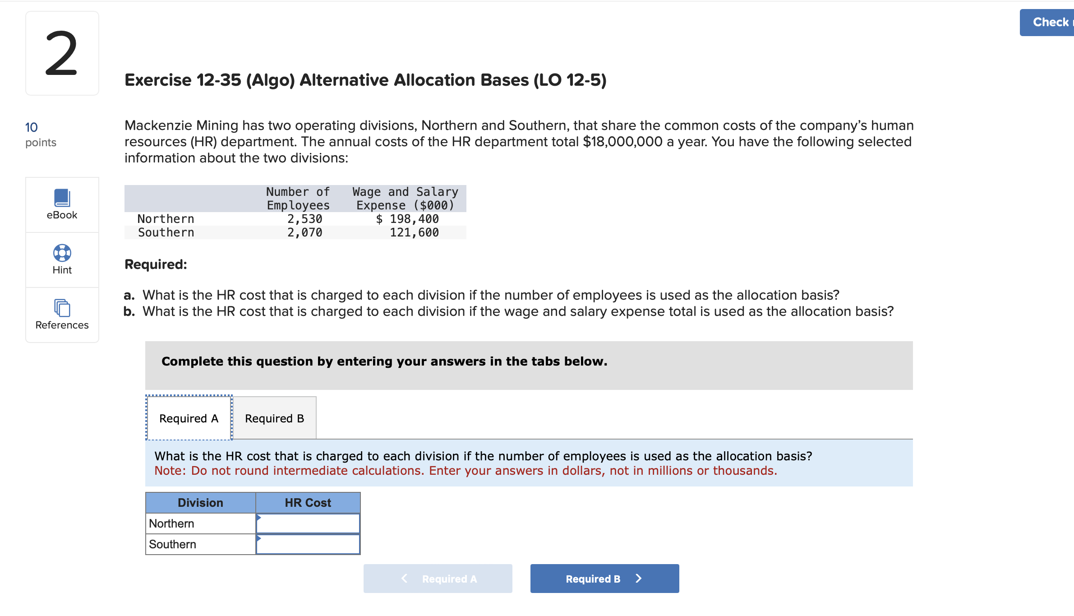Expand the Southern HR Cost cell marker
Viewport: 1074px width, 616px height.
(x=259, y=539)
